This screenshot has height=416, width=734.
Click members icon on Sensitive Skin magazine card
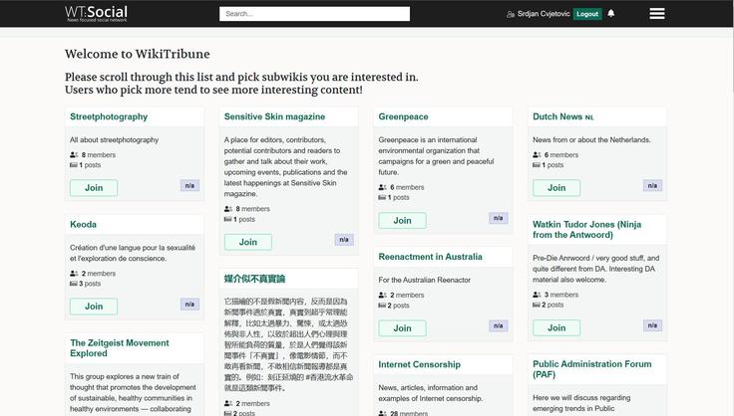(228, 209)
